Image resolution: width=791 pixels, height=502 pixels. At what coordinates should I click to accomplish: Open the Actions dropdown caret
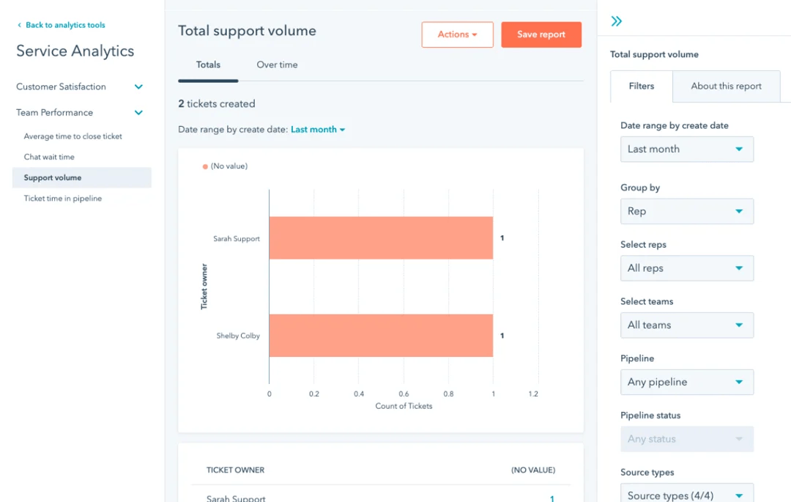coord(473,34)
